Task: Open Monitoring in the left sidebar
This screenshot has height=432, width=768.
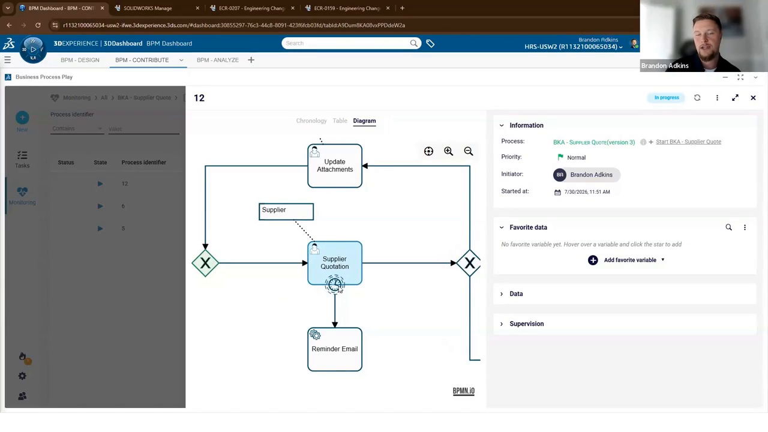Action: pyautogui.click(x=22, y=196)
